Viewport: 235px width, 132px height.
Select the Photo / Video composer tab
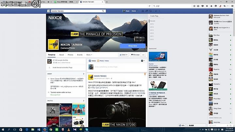click(x=103, y=61)
